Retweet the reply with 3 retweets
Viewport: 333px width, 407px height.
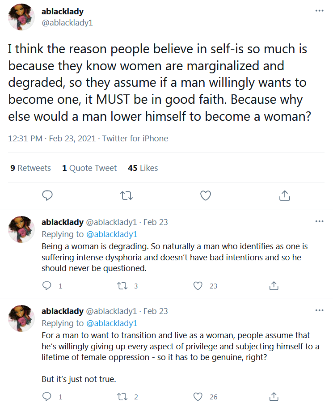point(122,286)
